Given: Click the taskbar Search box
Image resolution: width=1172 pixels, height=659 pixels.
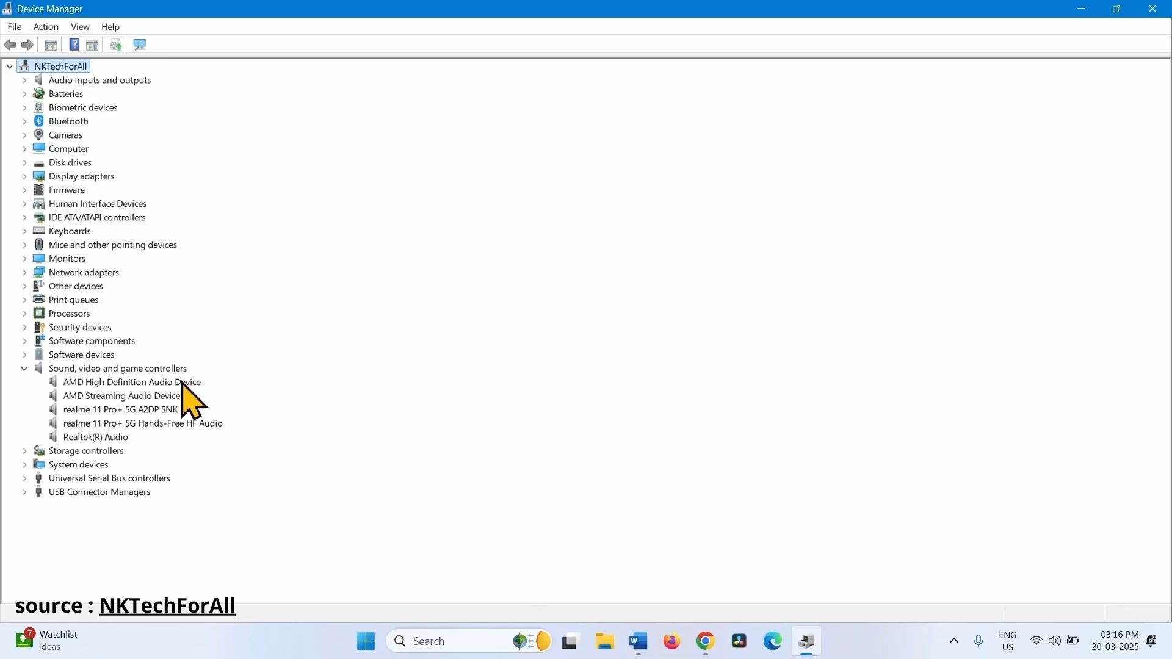Looking at the screenshot, I should (x=470, y=642).
